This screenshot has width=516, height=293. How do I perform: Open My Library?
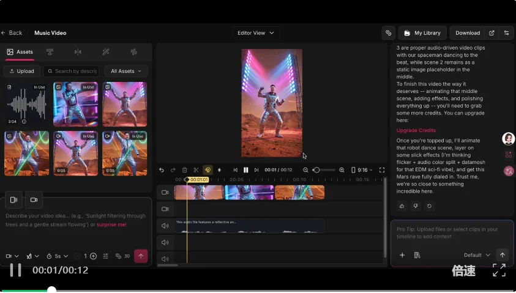coord(422,33)
